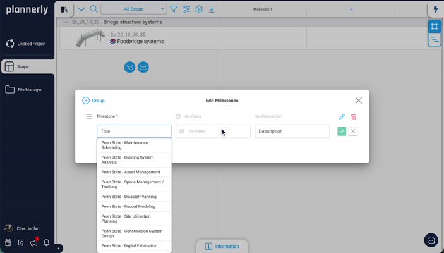444x253 pixels.
Task: Grab the Milestone 1 reorder handle
Action: click(89, 116)
